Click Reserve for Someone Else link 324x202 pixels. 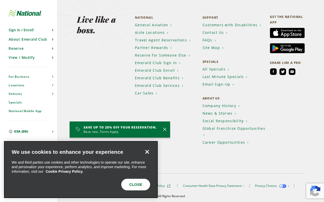point(163,55)
